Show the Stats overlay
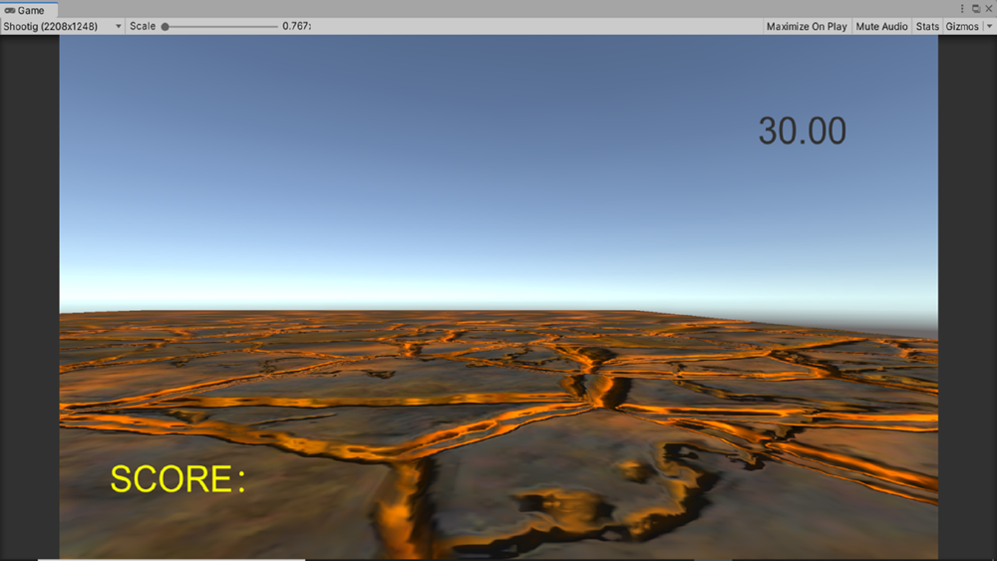The image size is (997, 561). click(x=927, y=26)
